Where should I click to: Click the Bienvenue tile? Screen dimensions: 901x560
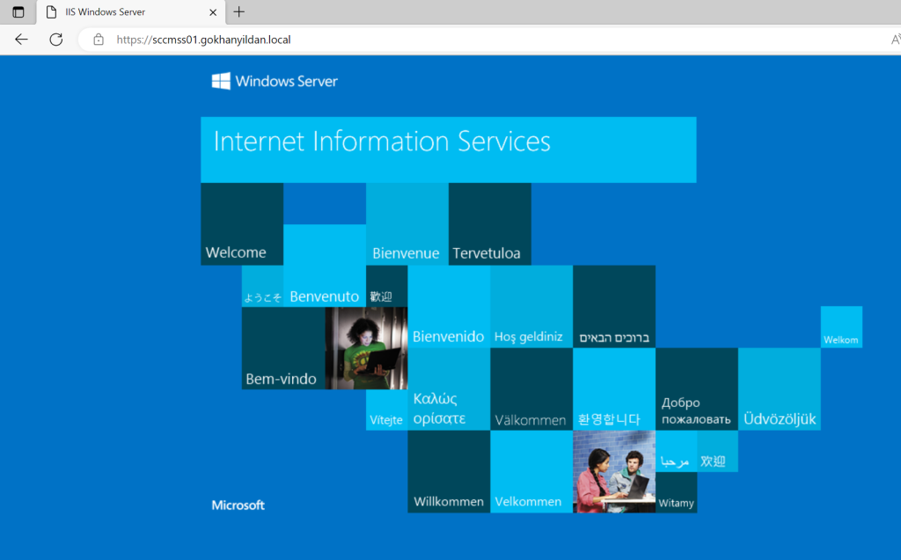(407, 224)
